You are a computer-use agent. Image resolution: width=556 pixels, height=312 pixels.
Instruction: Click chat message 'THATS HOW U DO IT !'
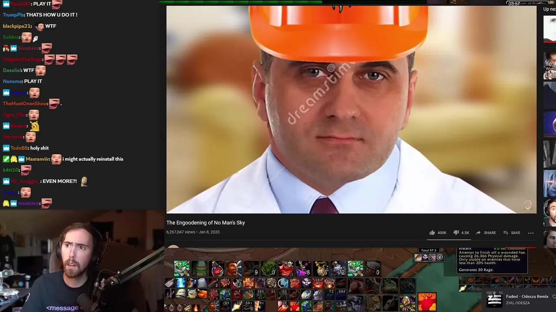[52, 15]
